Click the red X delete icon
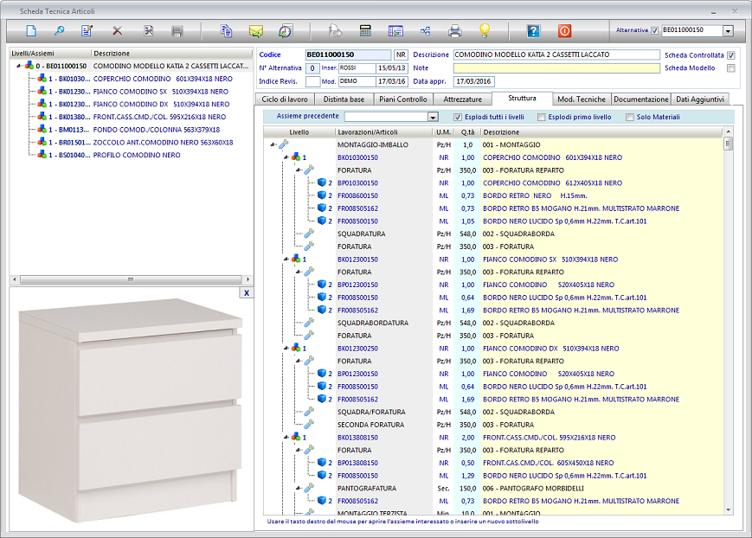This screenshot has height=538, width=752. [x=117, y=31]
